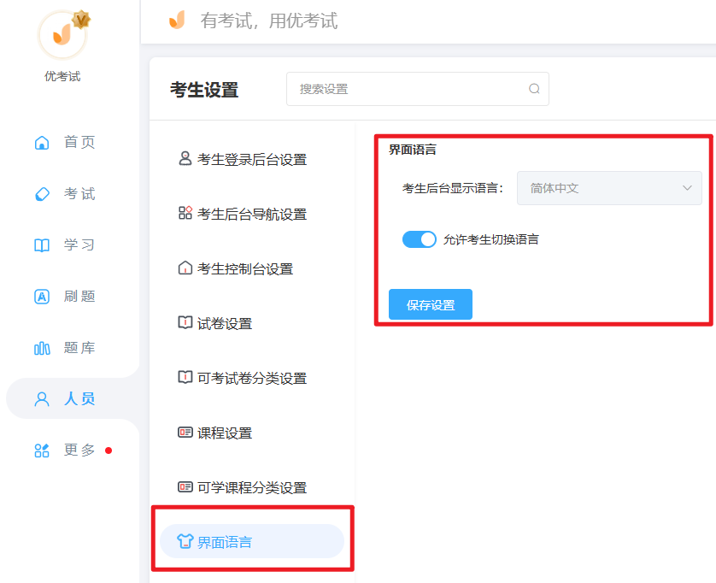Viewport: 716px width, 583px height.
Task: Click the book icon beside 试卷设置
Action: tap(185, 322)
